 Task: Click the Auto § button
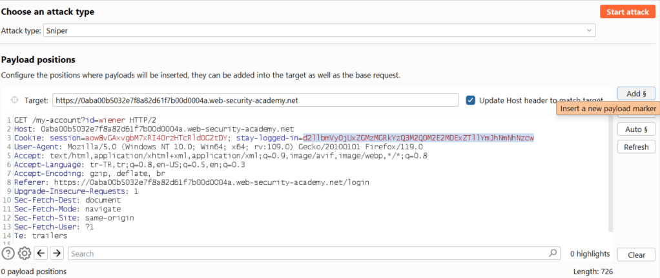(x=636, y=129)
